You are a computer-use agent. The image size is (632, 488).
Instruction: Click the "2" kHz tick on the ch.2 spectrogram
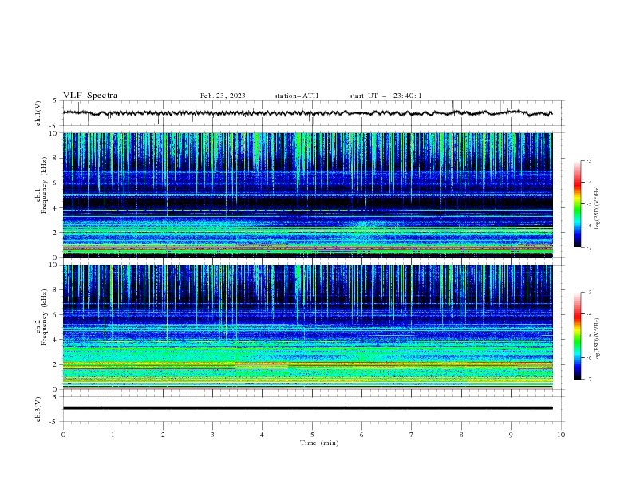tap(56, 364)
